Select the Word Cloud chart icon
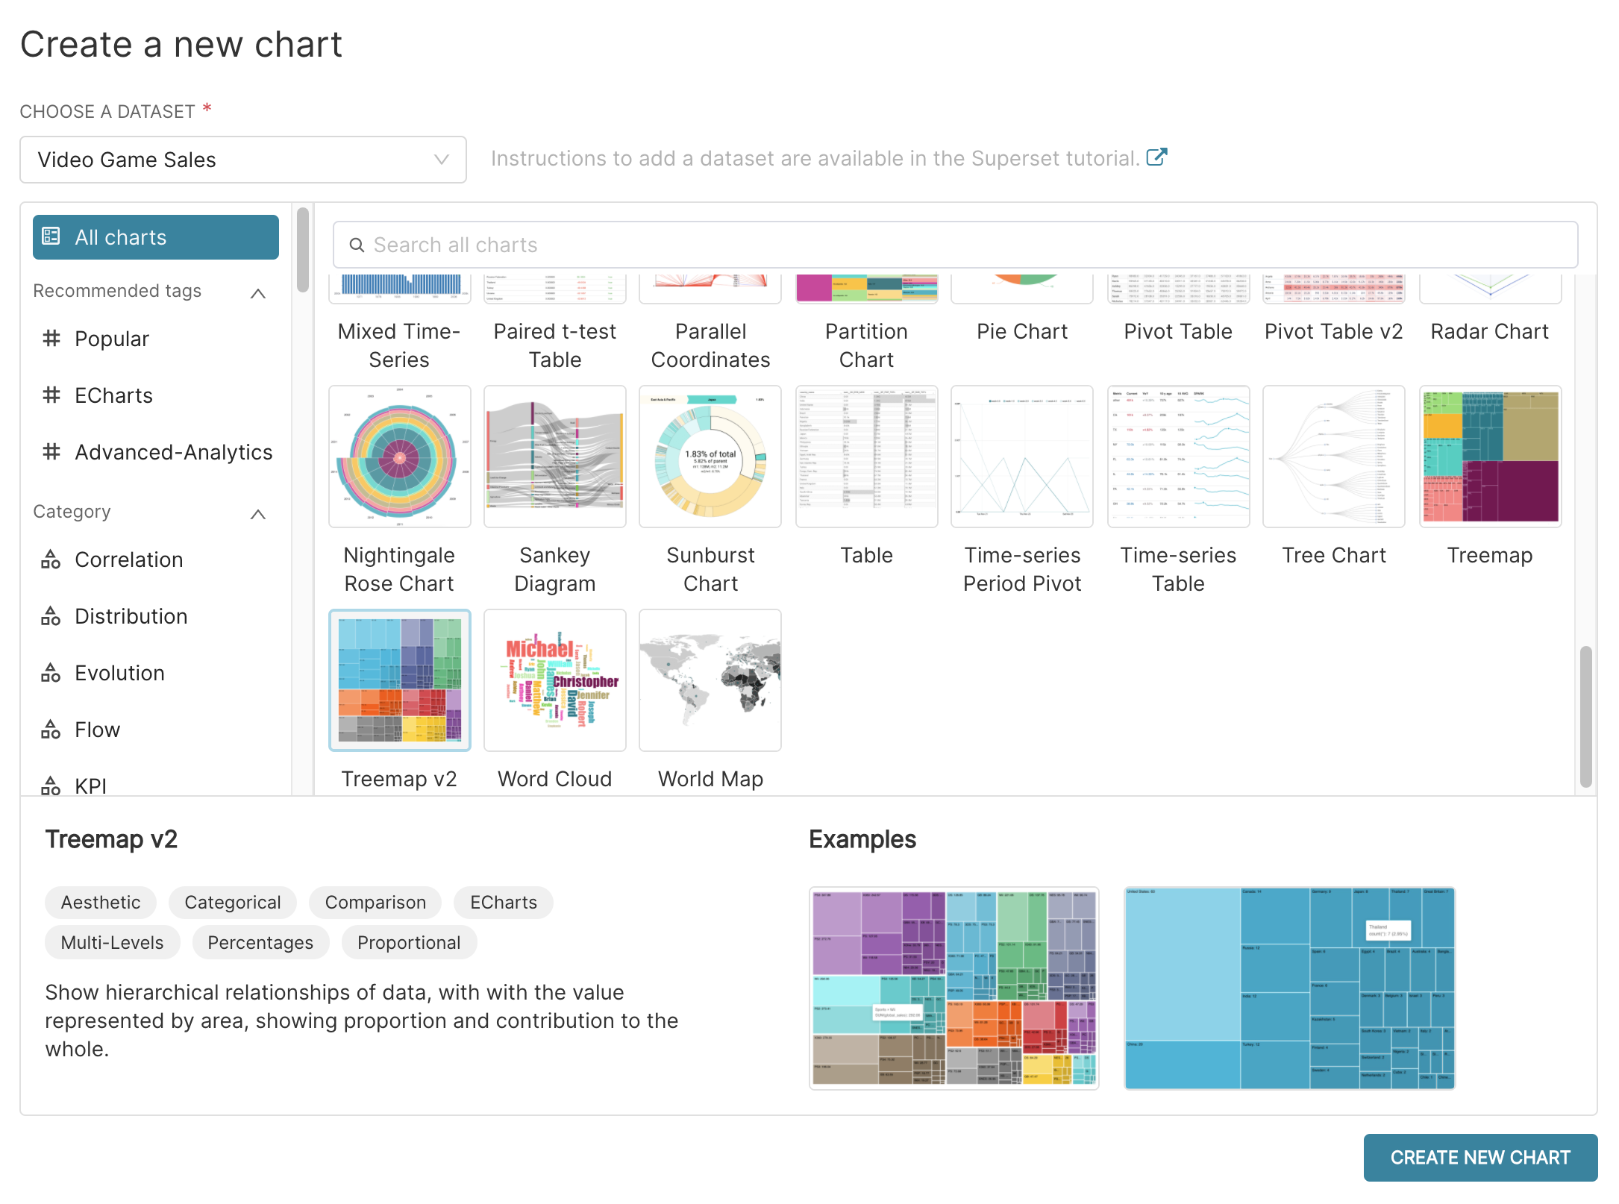The width and height of the screenshot is (1619, 1204). click(554, 680)
